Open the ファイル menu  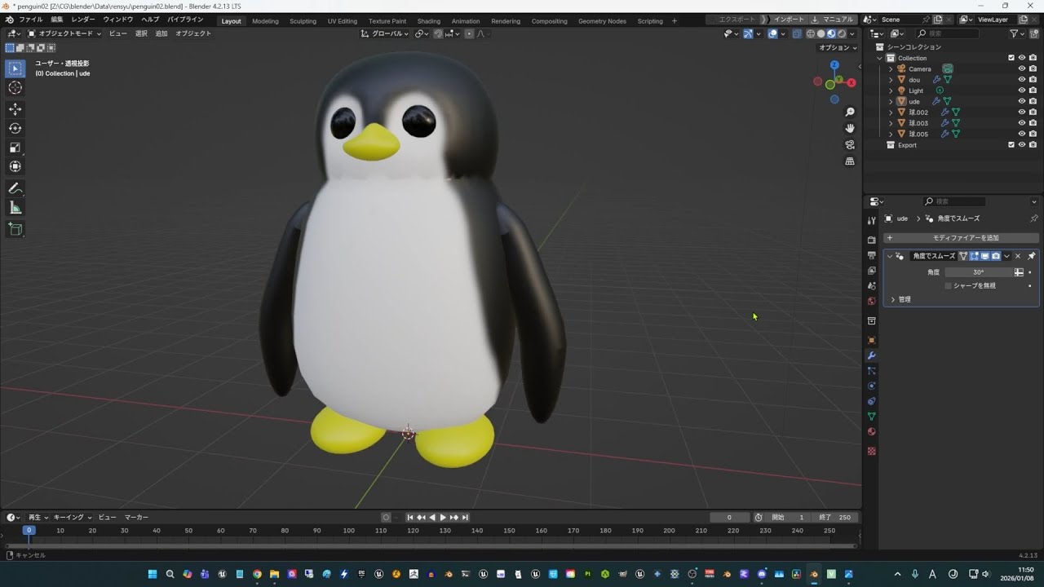30,20
